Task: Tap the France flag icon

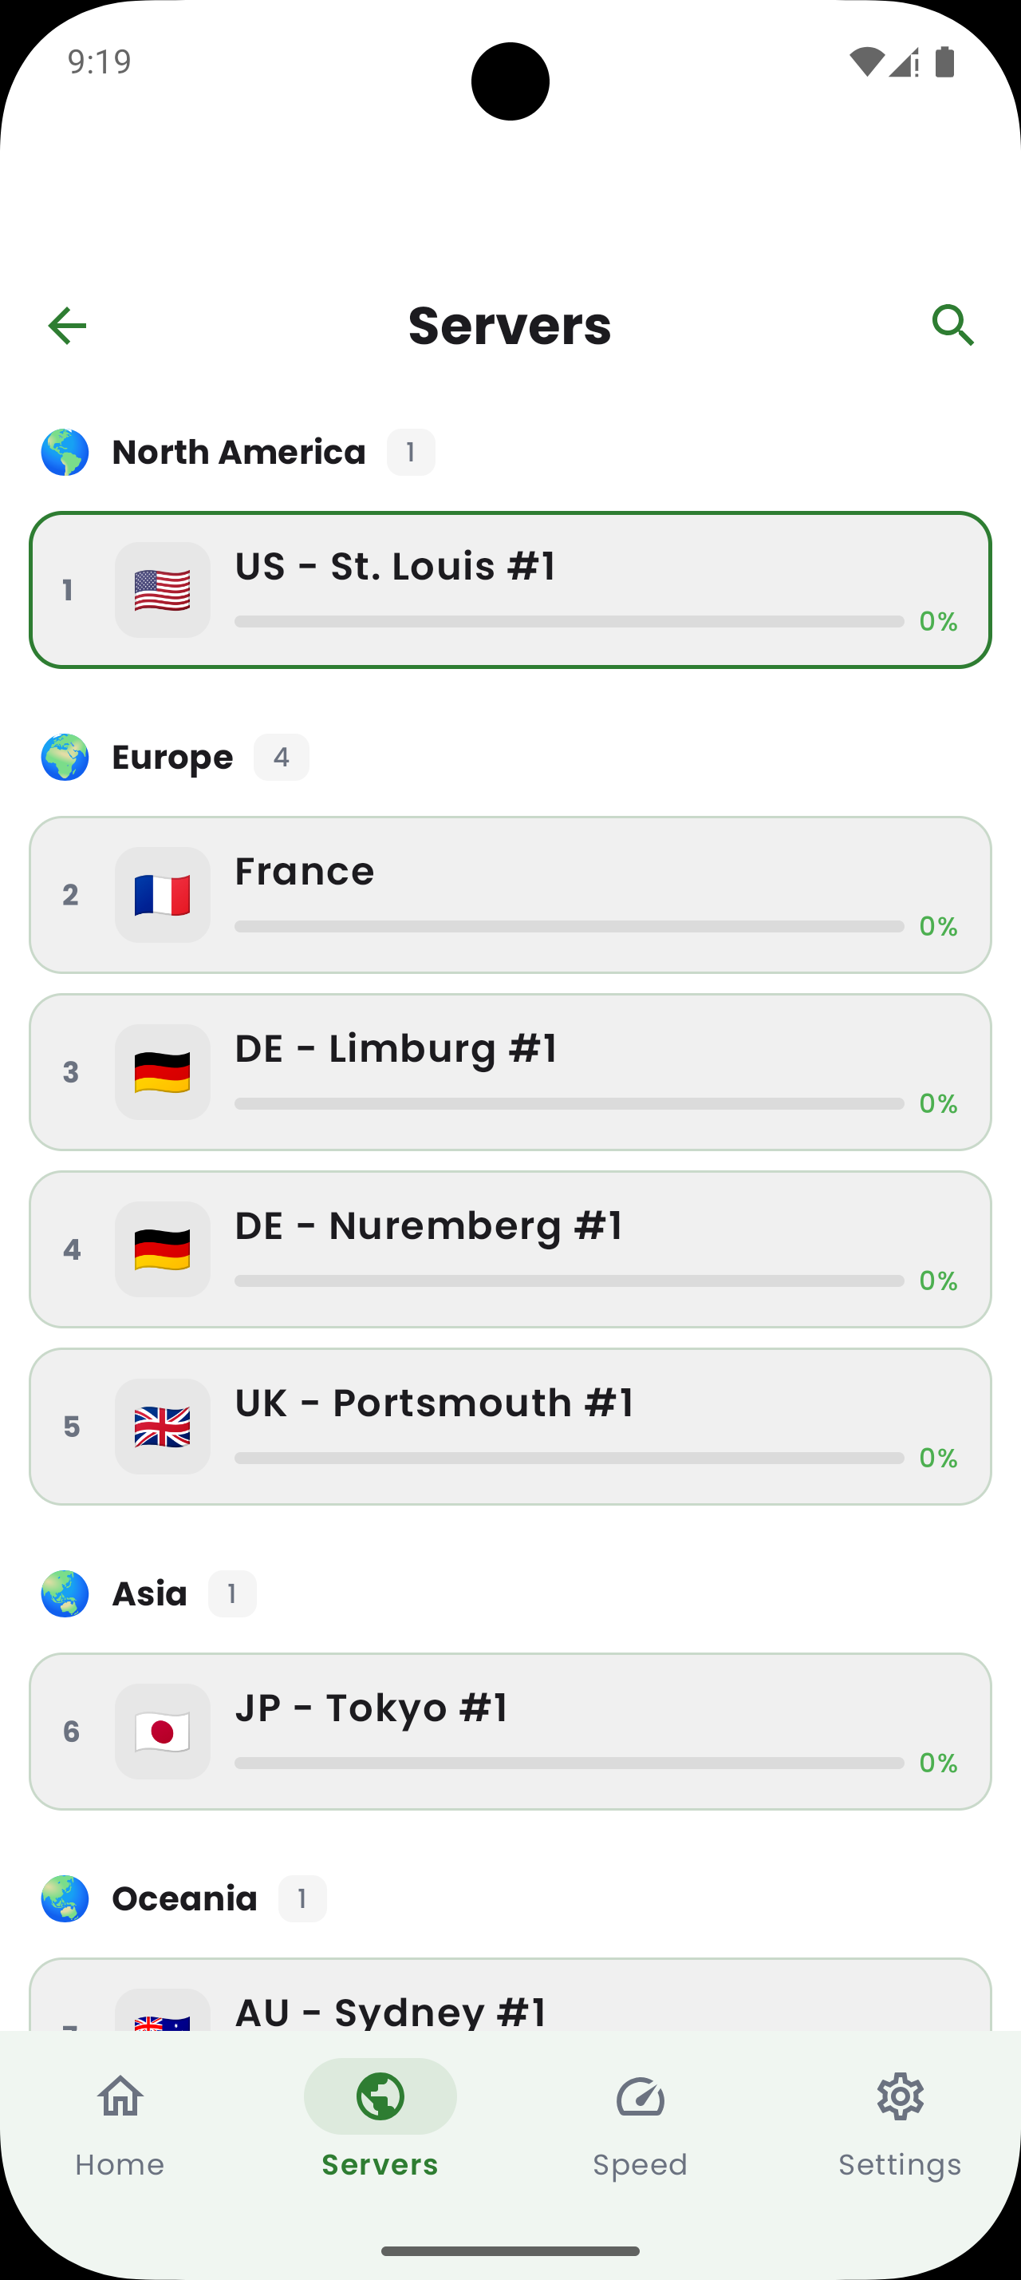Action: [x=163, y=895]
